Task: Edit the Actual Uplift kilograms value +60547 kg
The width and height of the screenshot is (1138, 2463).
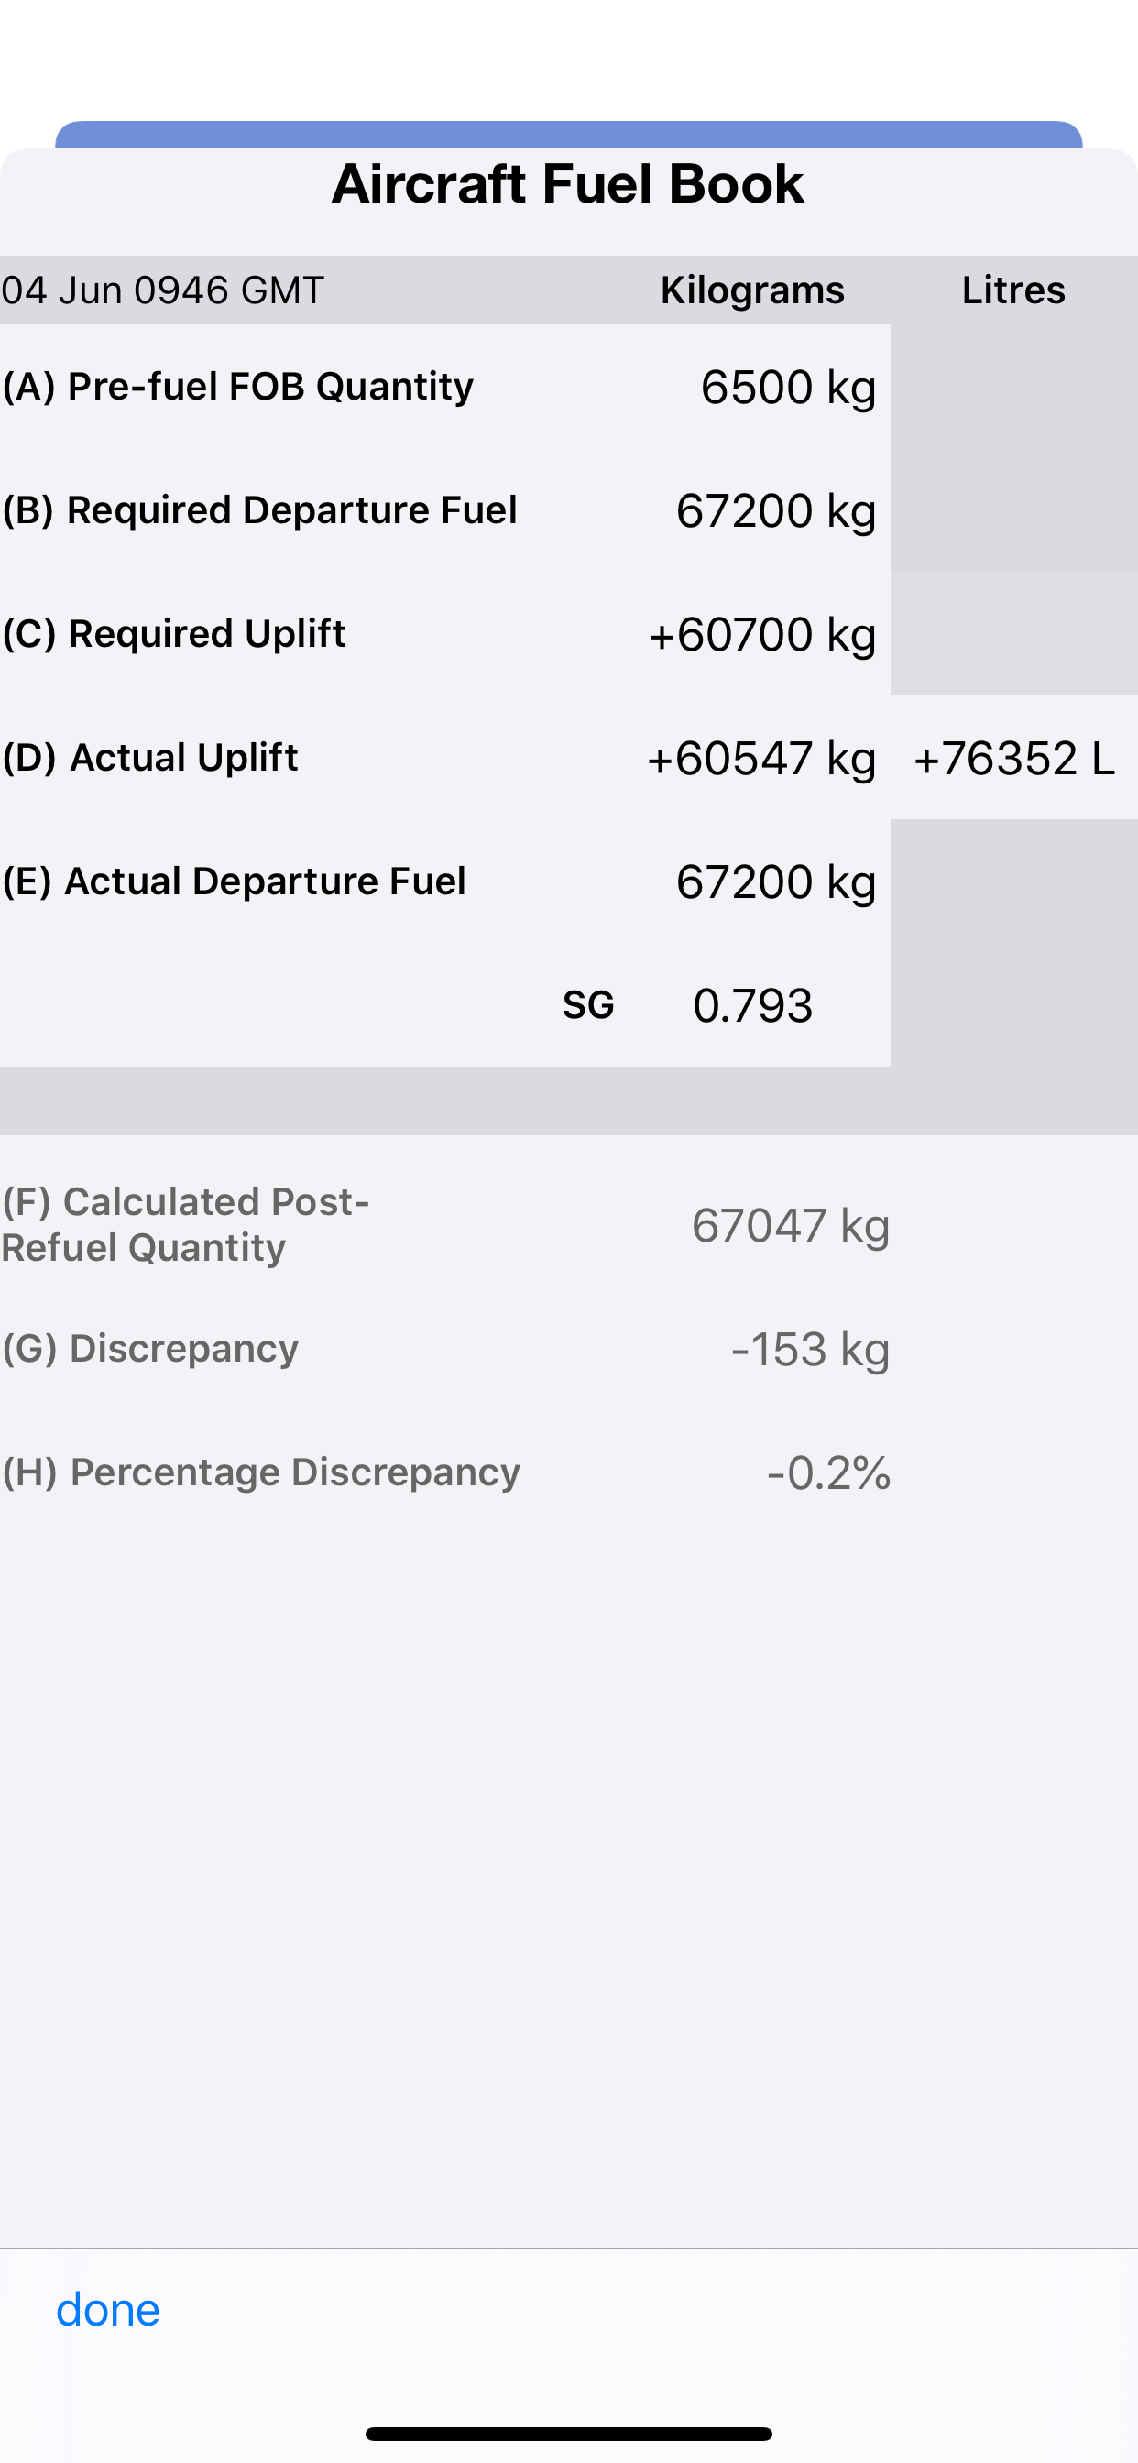Action: (x=761, y=758)
